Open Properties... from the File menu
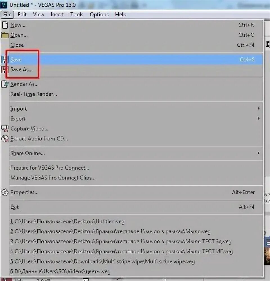 click(132, 192)
